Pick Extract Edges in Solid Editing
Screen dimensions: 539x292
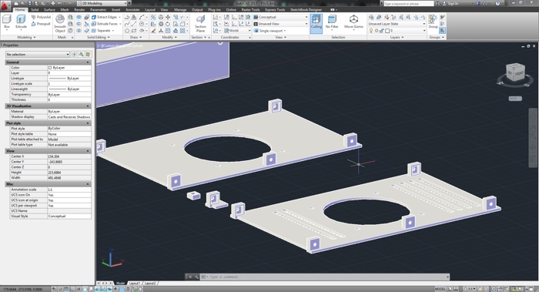pos(104,17)
